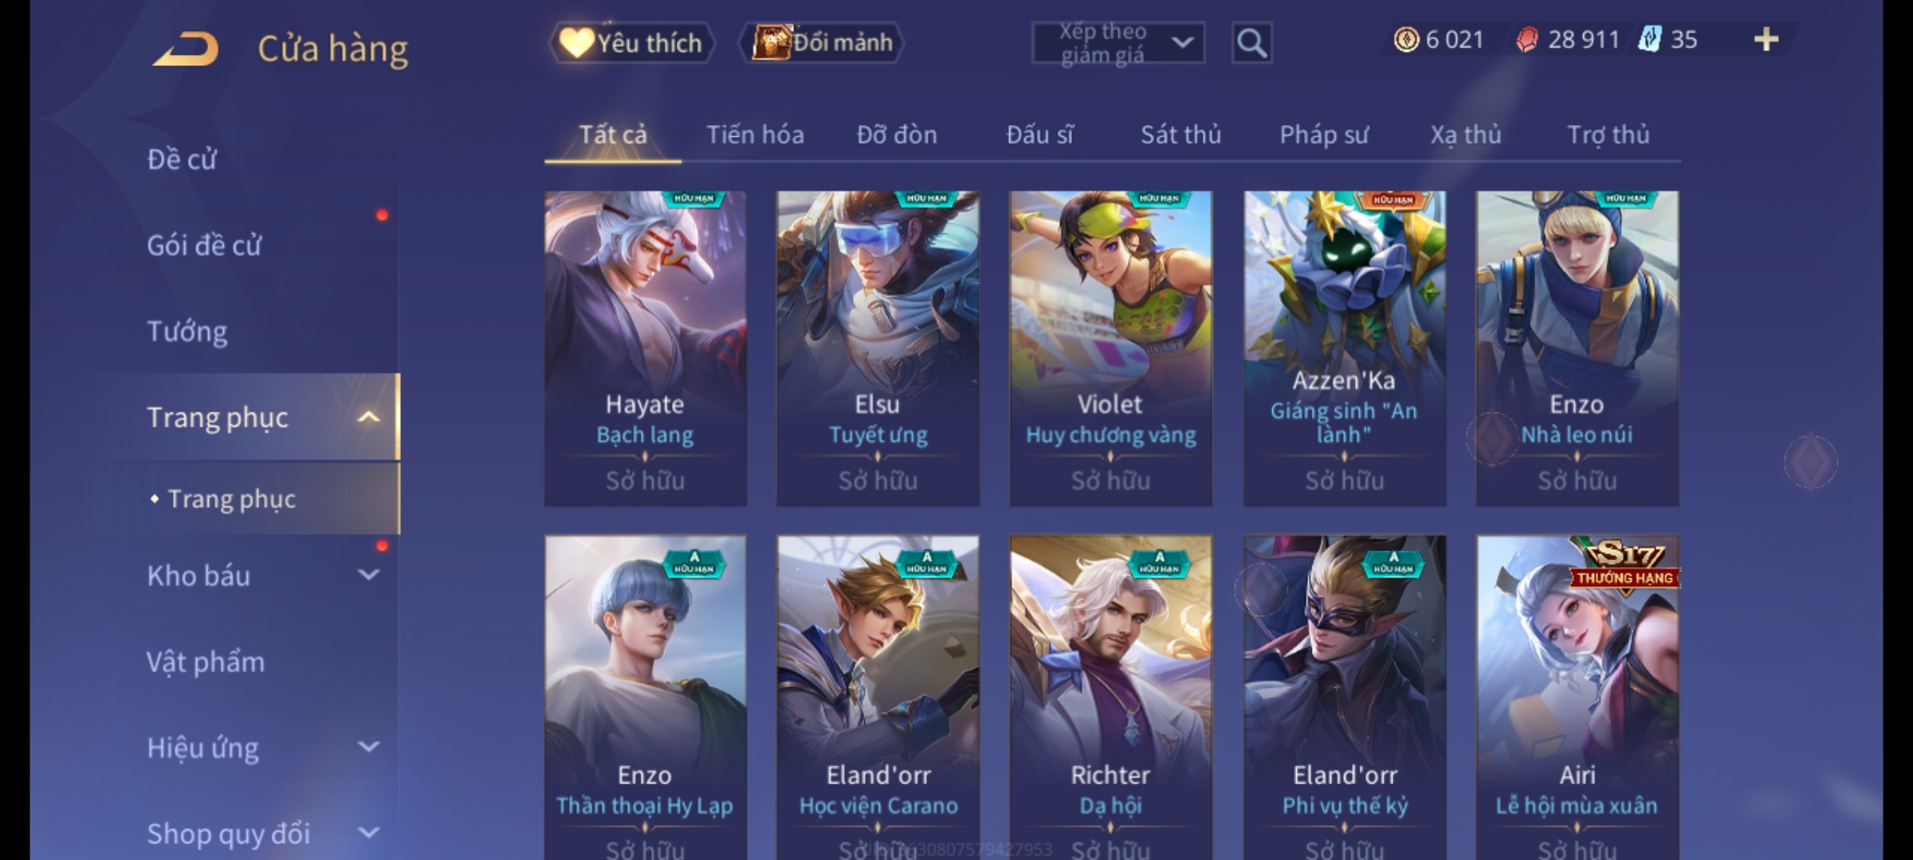Select the Hayate Bạch lang skin card

[645, 349]
